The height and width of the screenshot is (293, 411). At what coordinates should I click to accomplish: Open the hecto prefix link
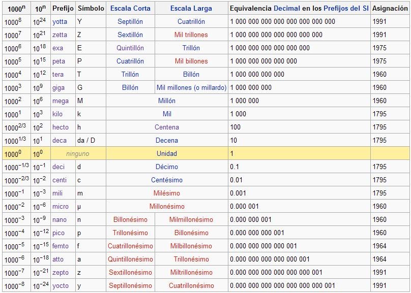coord(61,127)
